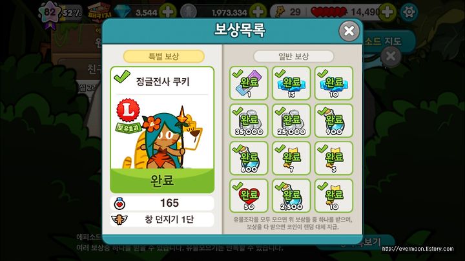This screenshot has width=465, height=261.
Task: Select the 50 hearts reward tile
Action: click(249, 196)
